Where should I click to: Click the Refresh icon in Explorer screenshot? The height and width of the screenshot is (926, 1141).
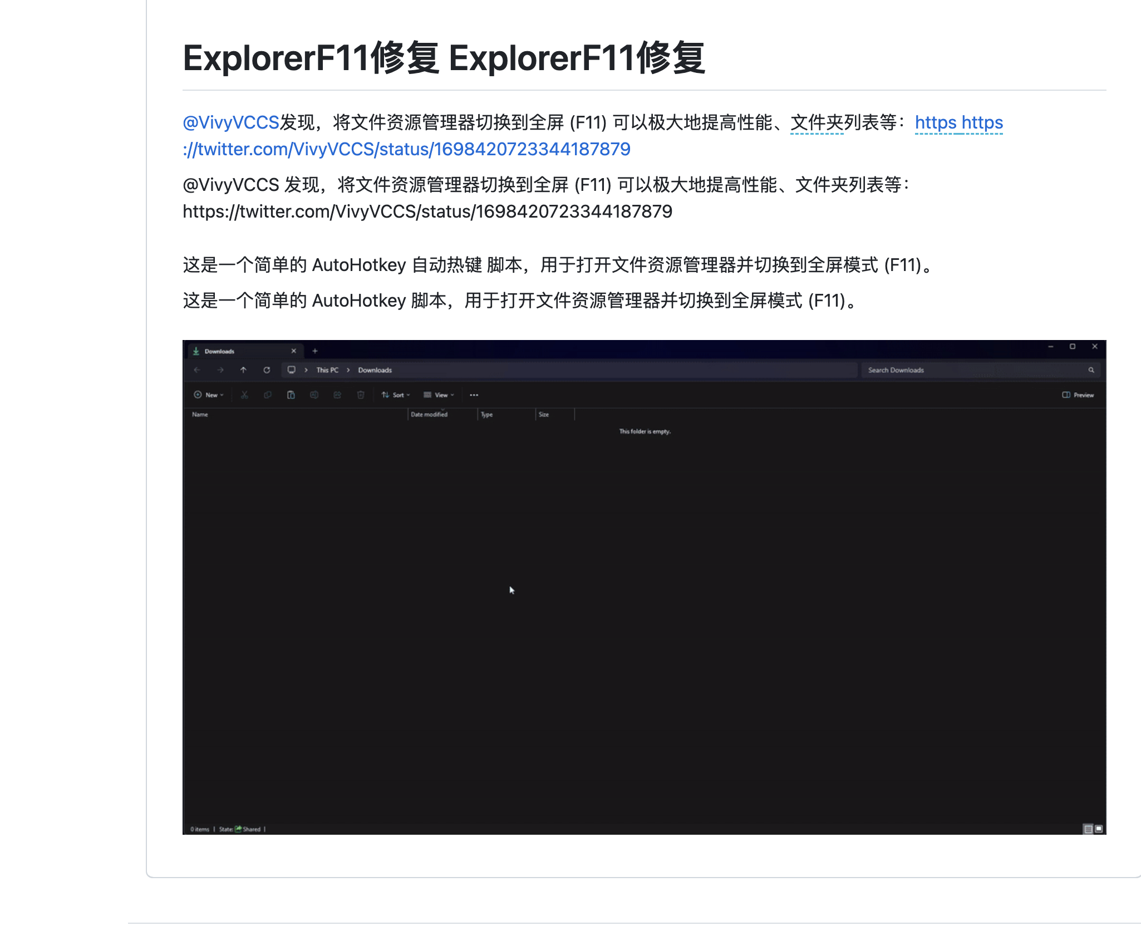tap(267, 370)
